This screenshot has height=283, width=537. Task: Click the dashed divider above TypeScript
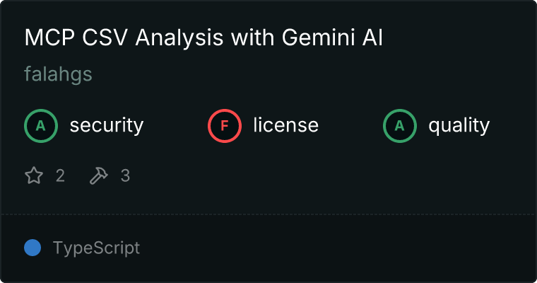268,214
